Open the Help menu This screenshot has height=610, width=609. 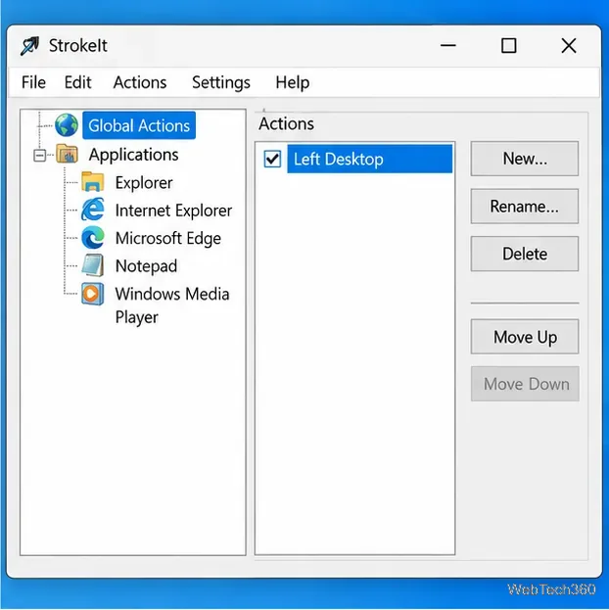(x=292, y=82)
